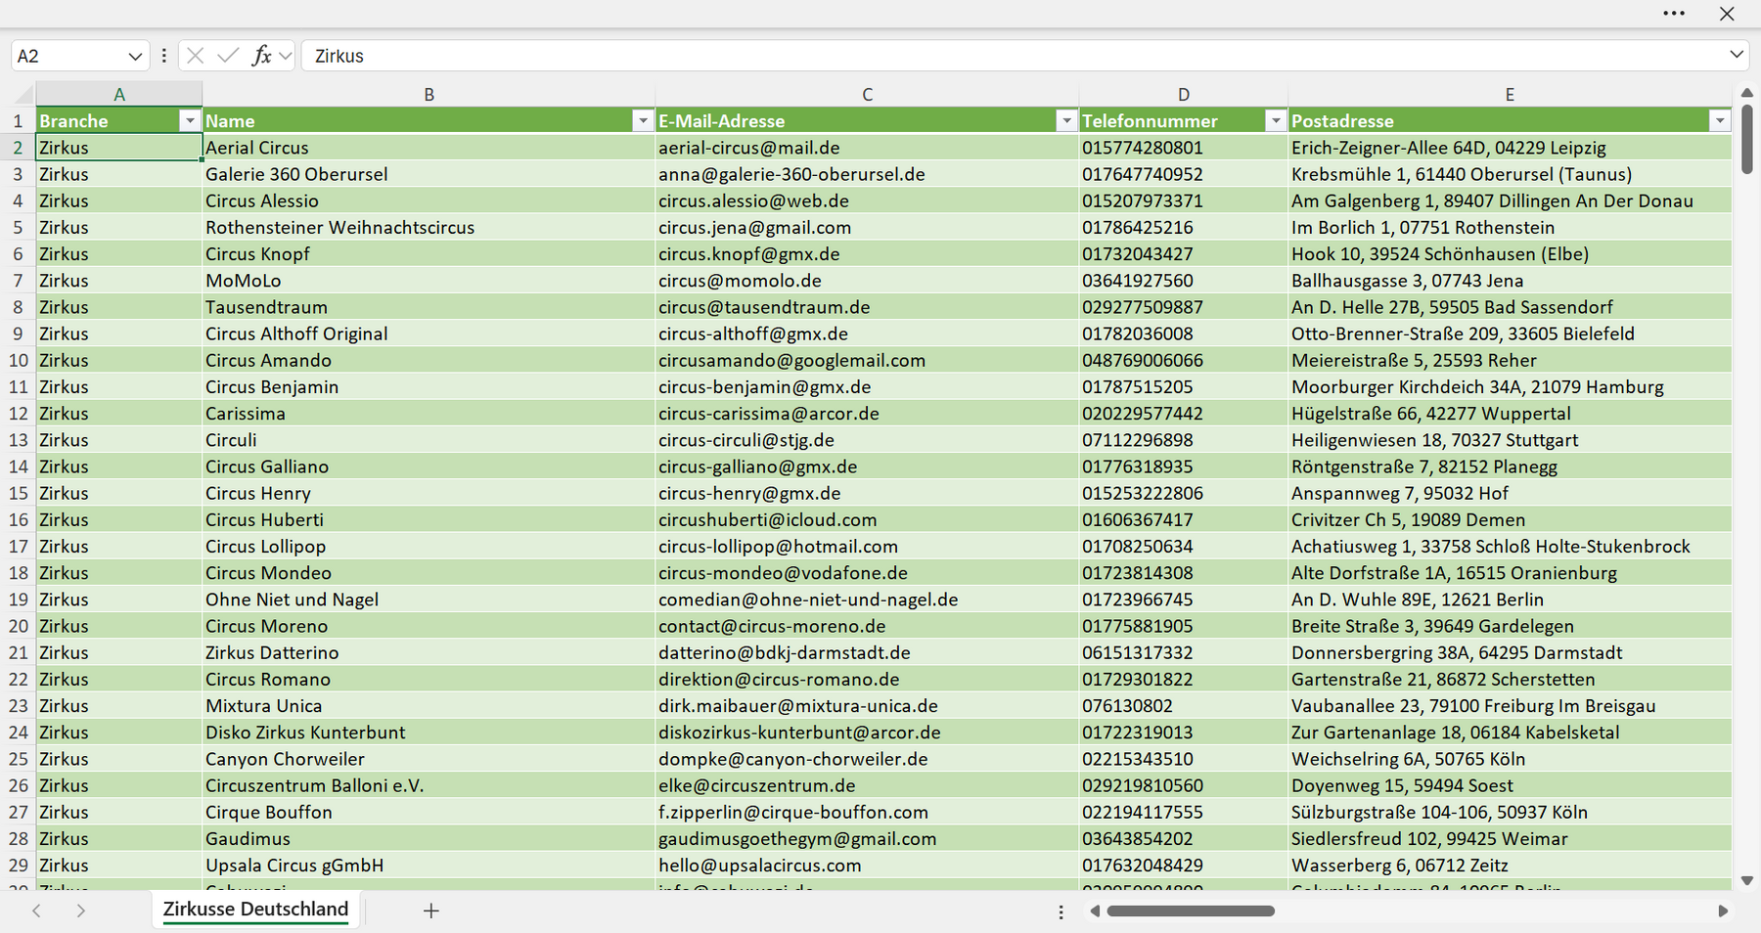This screenshot has height=933, width=1761.
Task: Click the sheet tab bar vertical dots handle
Action: point(1061,911)
